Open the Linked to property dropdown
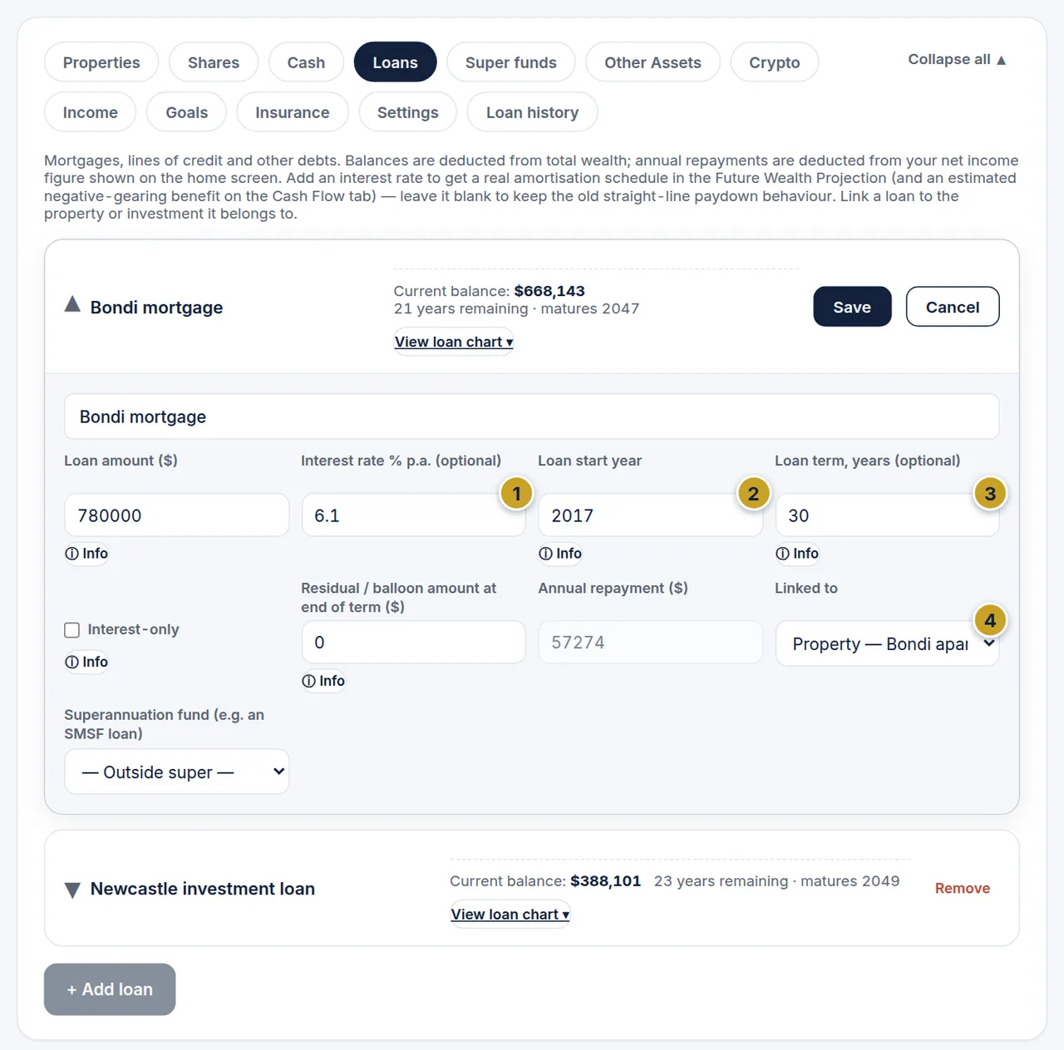The height and width of the screenshot is (1050, 1064). click(x=887, y=644)
